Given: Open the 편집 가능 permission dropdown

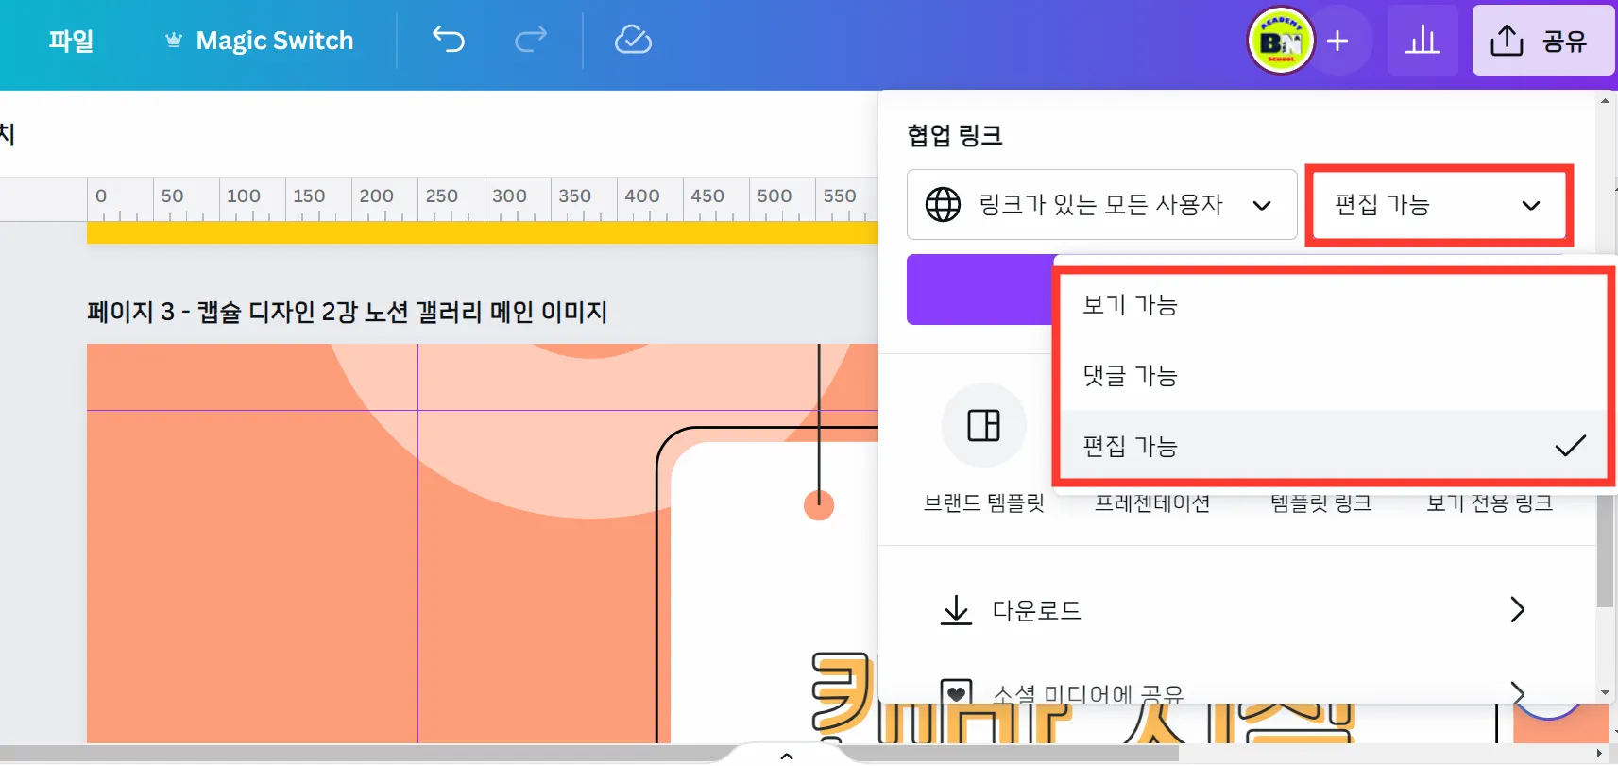Looking at the screenshot, I should click(1439, 205).
